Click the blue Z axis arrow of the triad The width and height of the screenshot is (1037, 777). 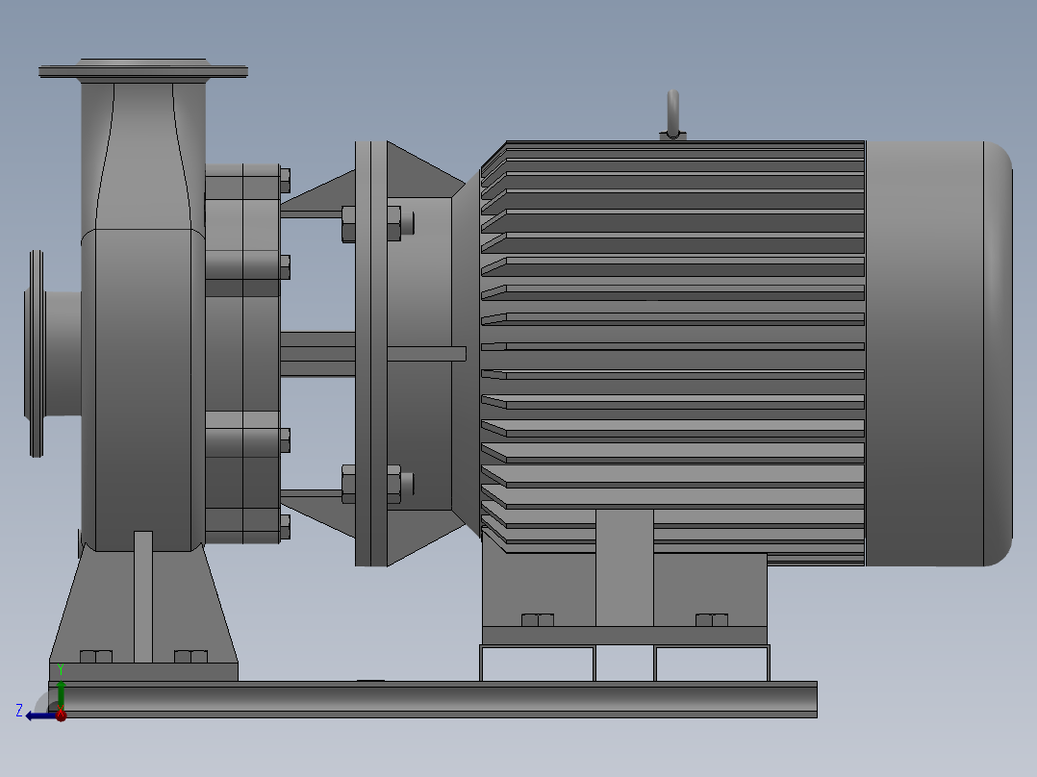coord(40,716)
